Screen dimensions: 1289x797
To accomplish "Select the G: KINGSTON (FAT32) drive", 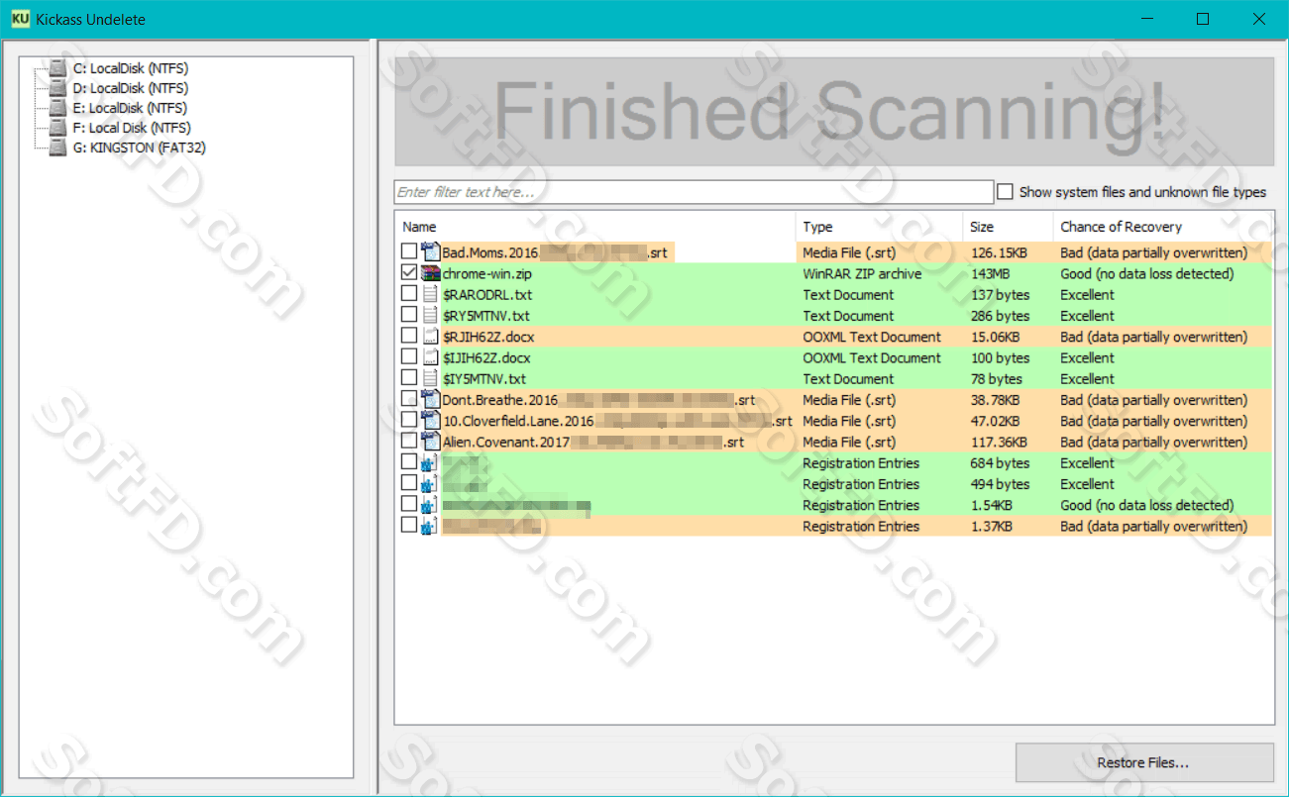I will click(x=140, y=148).
